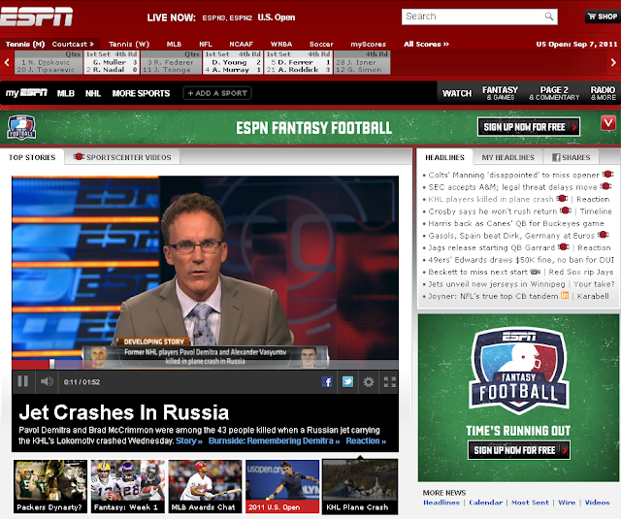The width and height of the screenshot is (621, 519).
Task: Open More Sports menu
Action: 141,93
